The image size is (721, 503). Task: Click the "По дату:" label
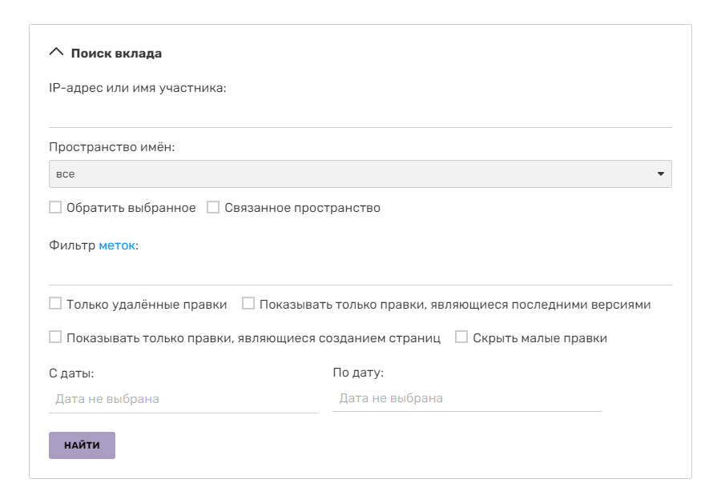pos(358,373)
